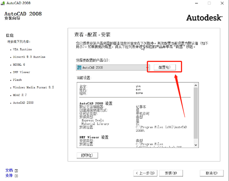This screenshot has height=181, width=229.
Task: Click the Autodesk logo
Action: pos(204,18)
